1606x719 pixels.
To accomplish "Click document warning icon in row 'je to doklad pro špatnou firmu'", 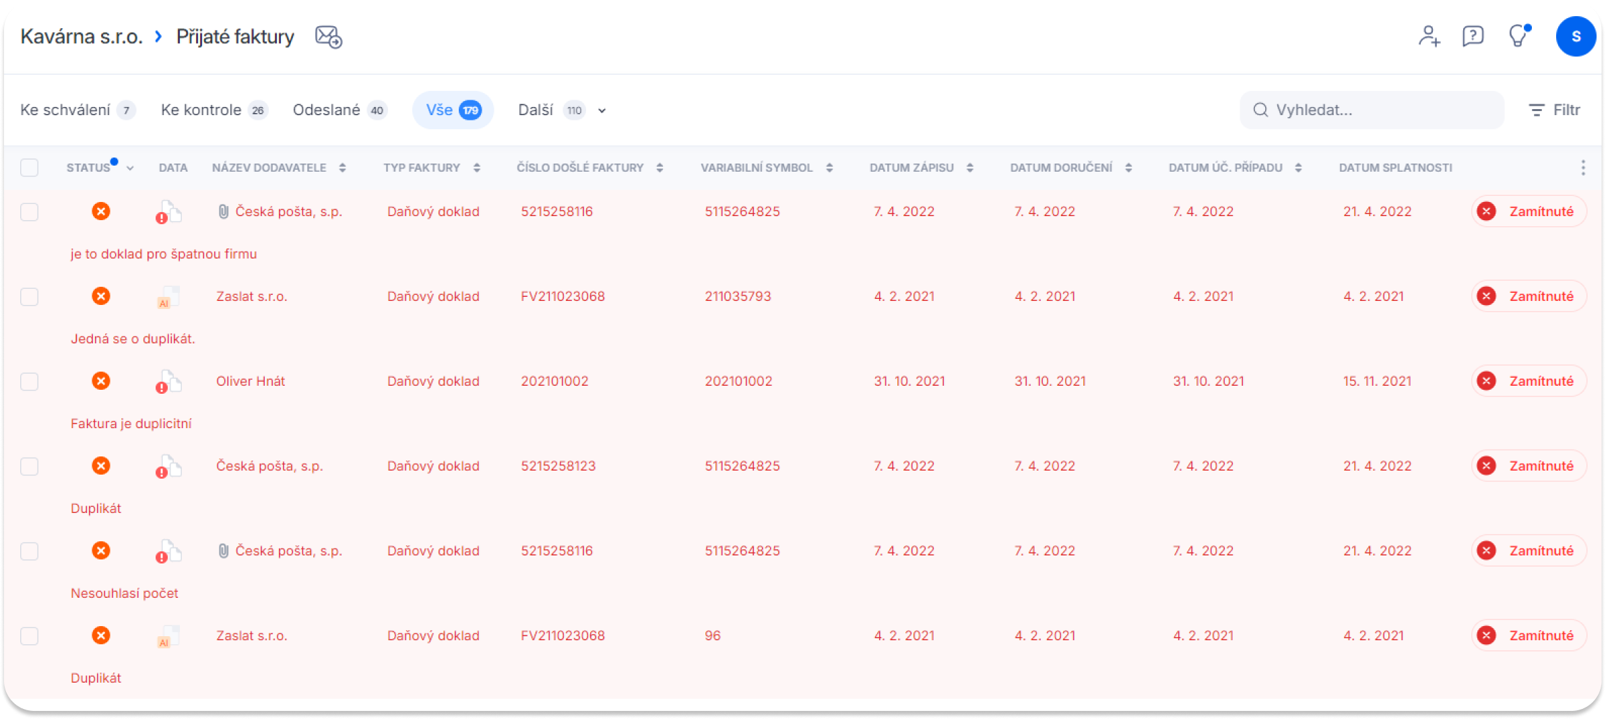I will pos(168,212).
